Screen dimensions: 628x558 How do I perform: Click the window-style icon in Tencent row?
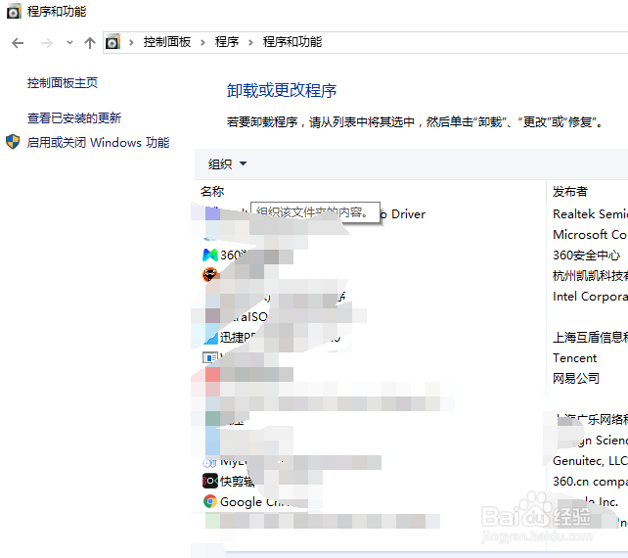[210, 357]
